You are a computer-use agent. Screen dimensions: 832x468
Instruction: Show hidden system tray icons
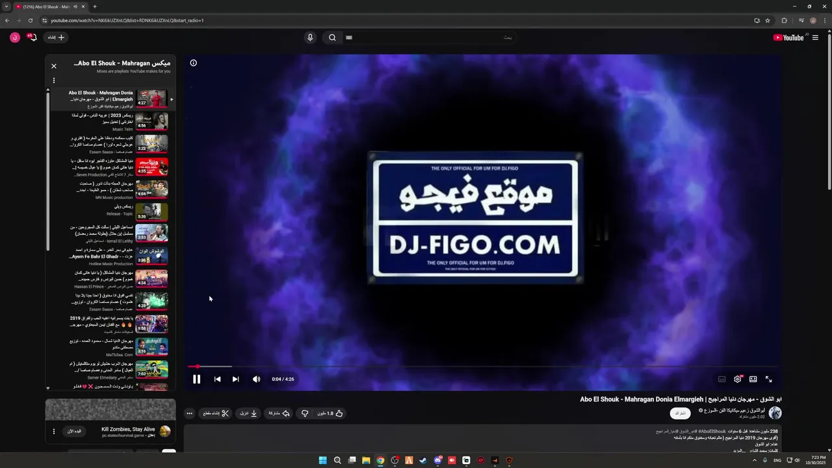click(754, 460)
